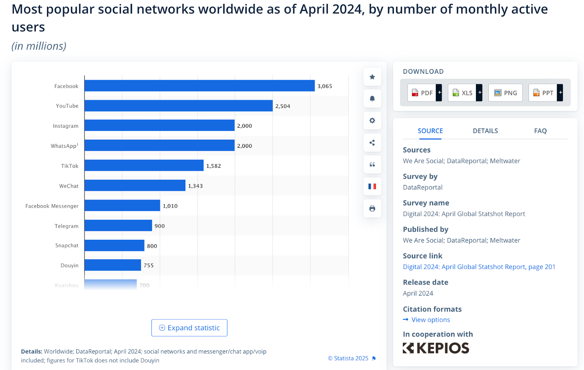The height and width of the screenshot is (370, 584).
Task: Download the statistic as PDF
Action: 422,93
